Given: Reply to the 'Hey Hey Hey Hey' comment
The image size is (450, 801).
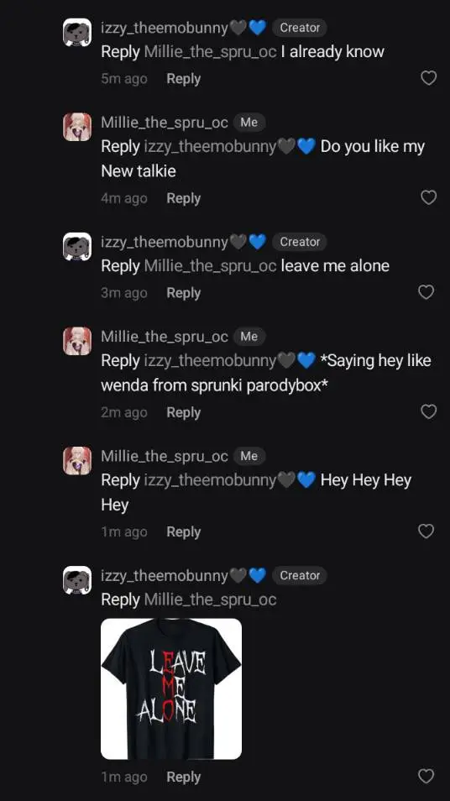Looking at the screenshot, I should point(183,531).
